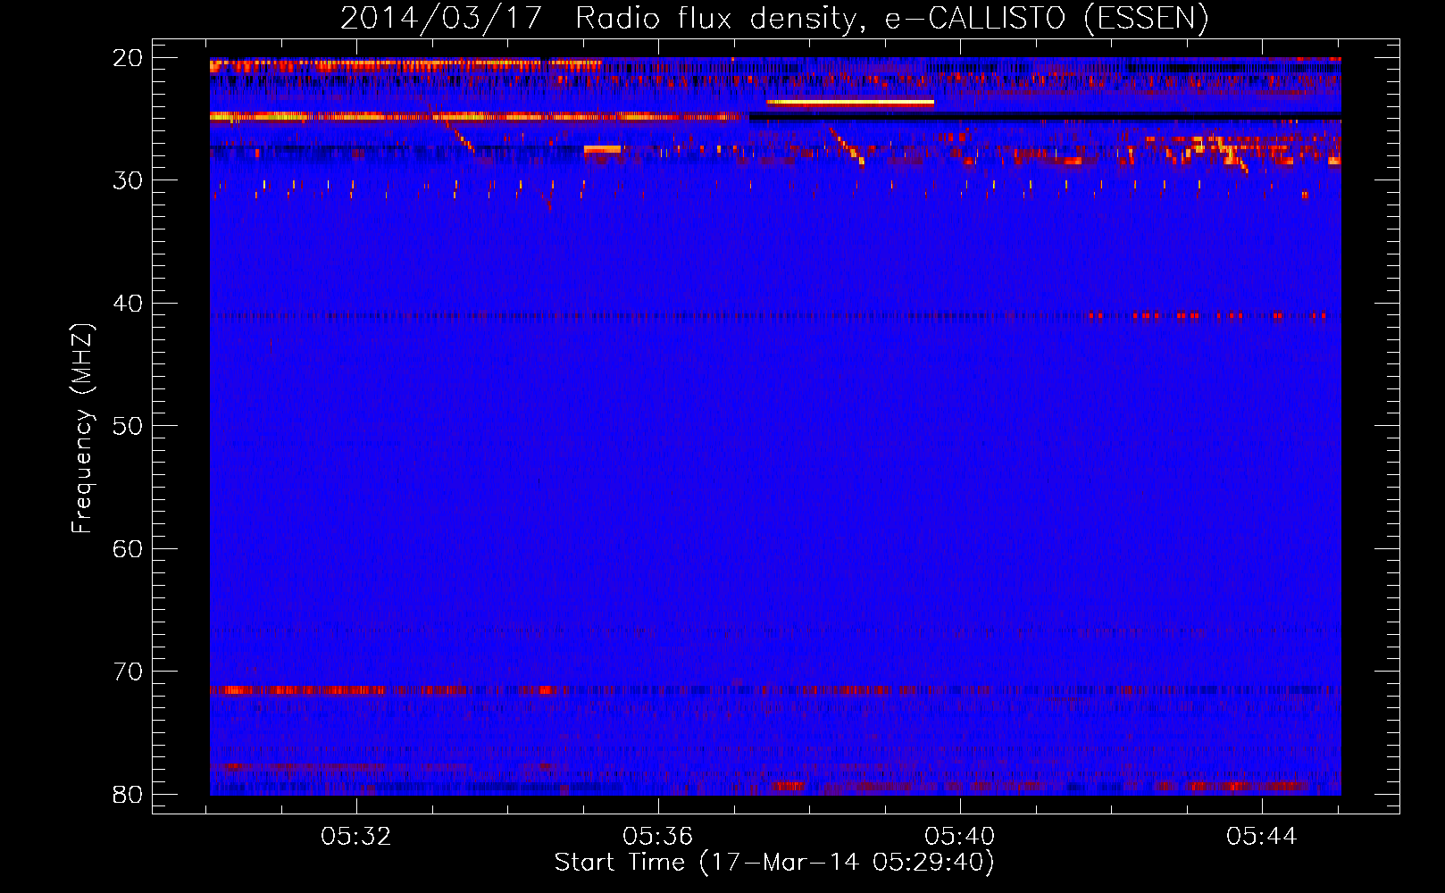Click the "Frequency (MHZ)" axis label
The height and width of the screenshot is (893, 1445).
(x=82, y=428)
